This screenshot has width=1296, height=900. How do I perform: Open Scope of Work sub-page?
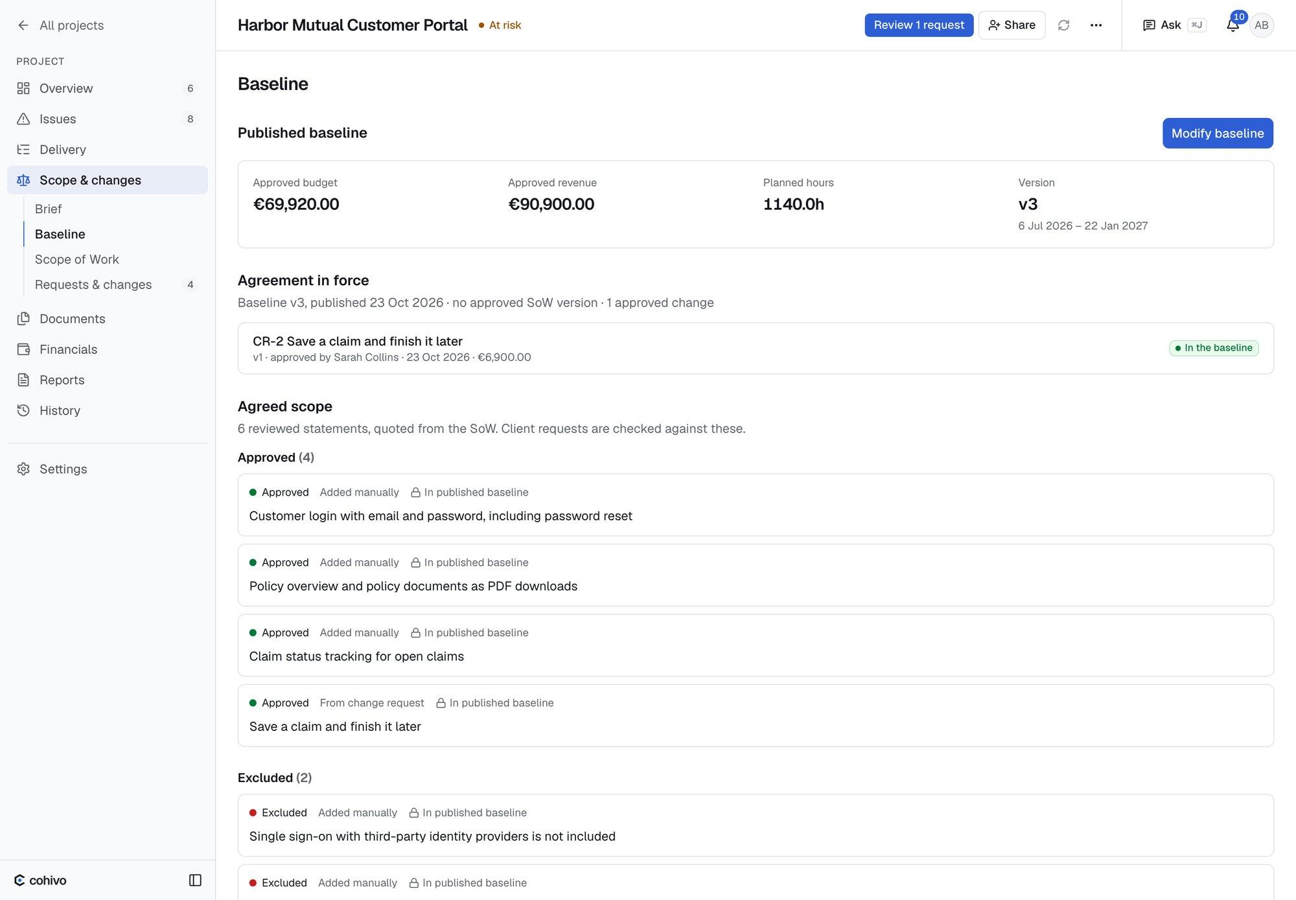tap(76, 259)
